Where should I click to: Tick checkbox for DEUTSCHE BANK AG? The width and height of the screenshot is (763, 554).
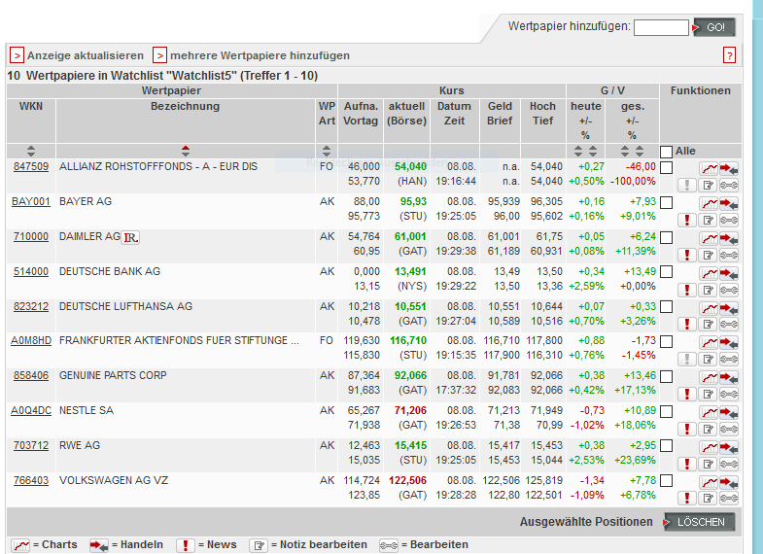tap(666, 272)
